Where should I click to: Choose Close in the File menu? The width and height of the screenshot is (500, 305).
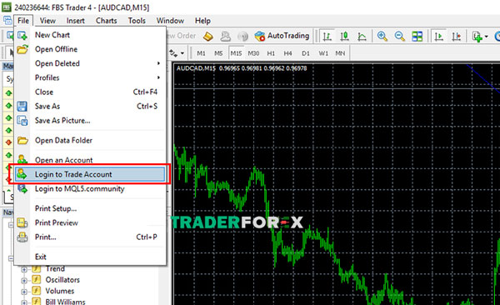90,92
